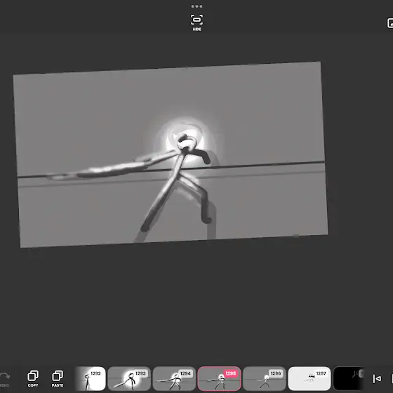Select the black frame thumbnail after 1297

coord(348,378)
